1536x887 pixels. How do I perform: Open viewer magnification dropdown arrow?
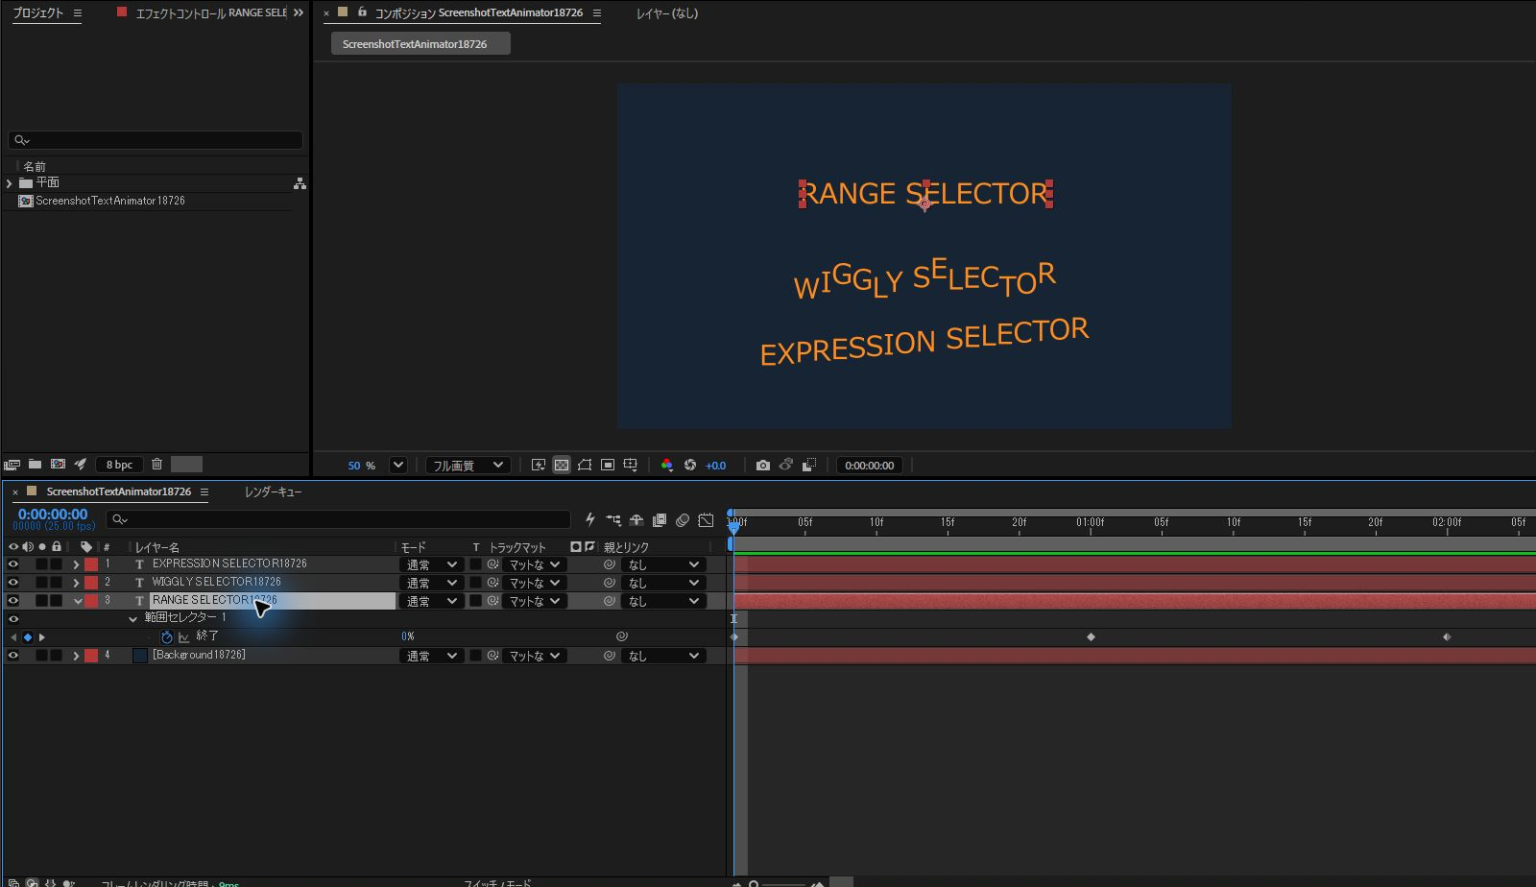point(398,465)
